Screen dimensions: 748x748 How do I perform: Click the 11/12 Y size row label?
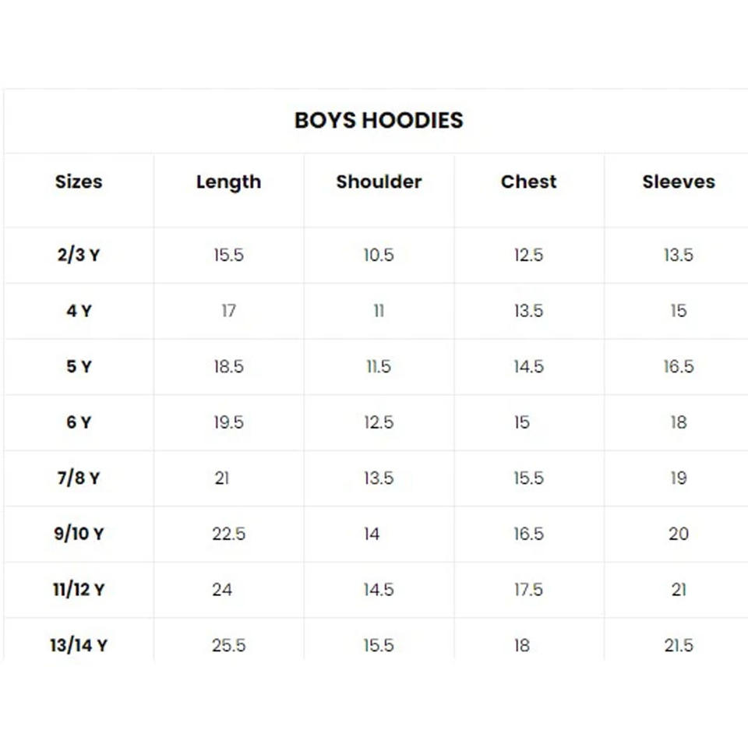click(79, 590)
